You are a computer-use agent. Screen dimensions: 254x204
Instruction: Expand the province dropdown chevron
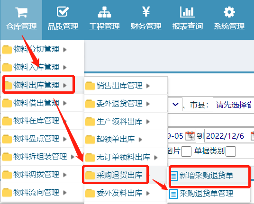point(175,104)
